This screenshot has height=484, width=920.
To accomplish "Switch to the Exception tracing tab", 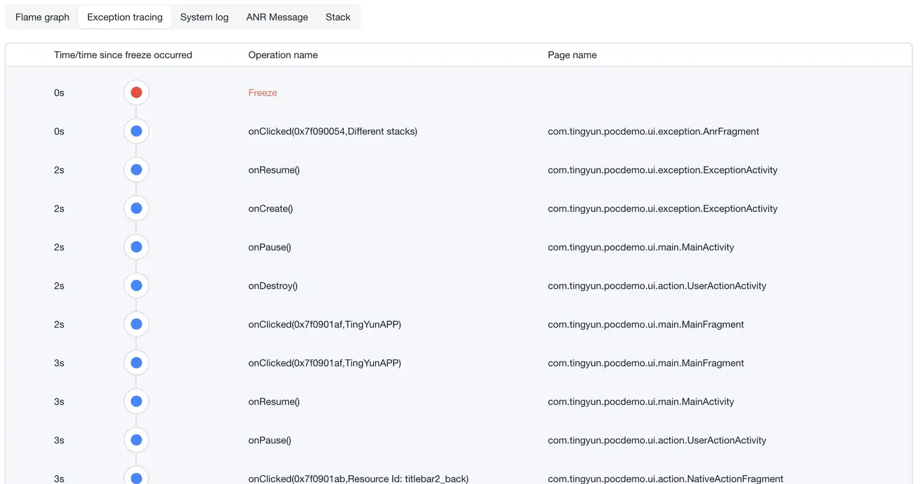I will point(125,17).
